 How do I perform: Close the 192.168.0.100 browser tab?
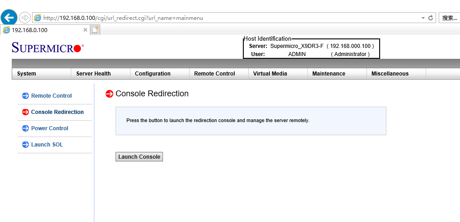85,30
